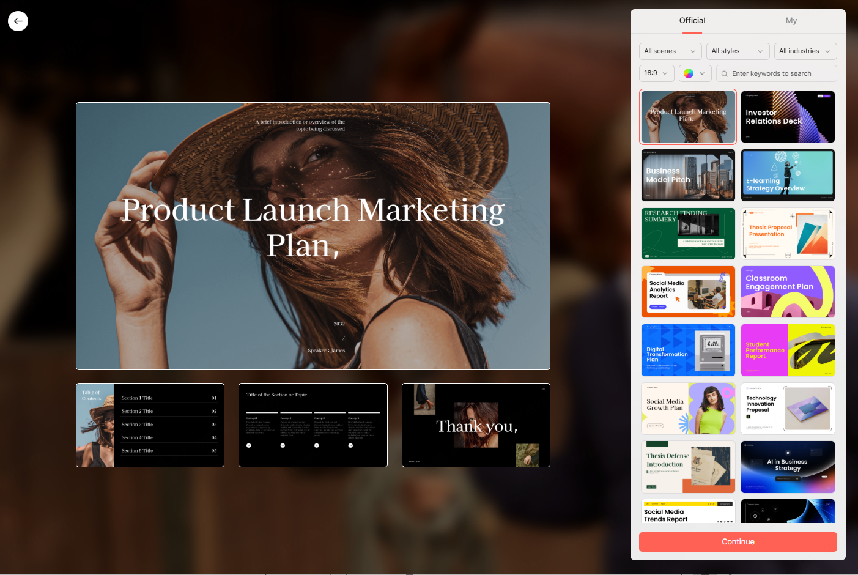Click the back arrow to leave template selection

point(18,21)
